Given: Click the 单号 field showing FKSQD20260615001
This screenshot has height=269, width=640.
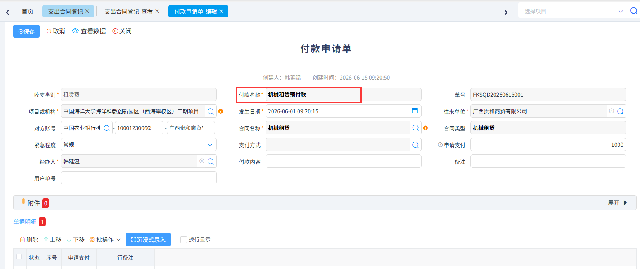Looking at the screenshot, I should [548, 95].
